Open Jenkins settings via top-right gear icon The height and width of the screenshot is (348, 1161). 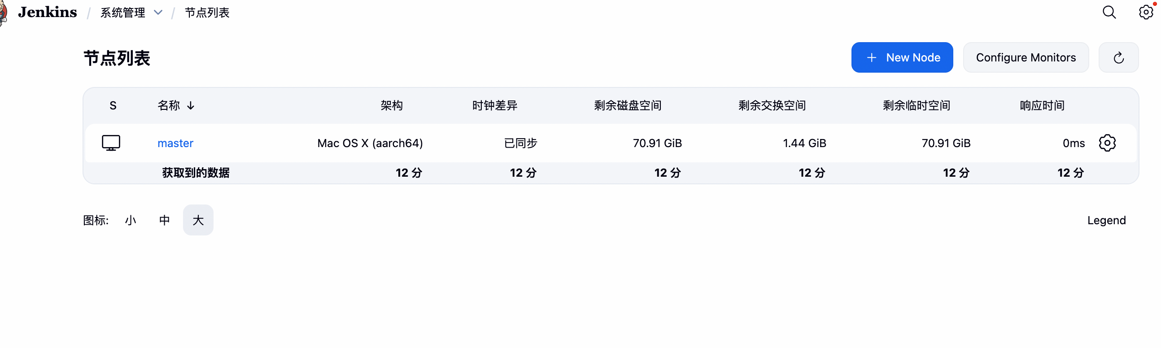tap(1145, 12)
